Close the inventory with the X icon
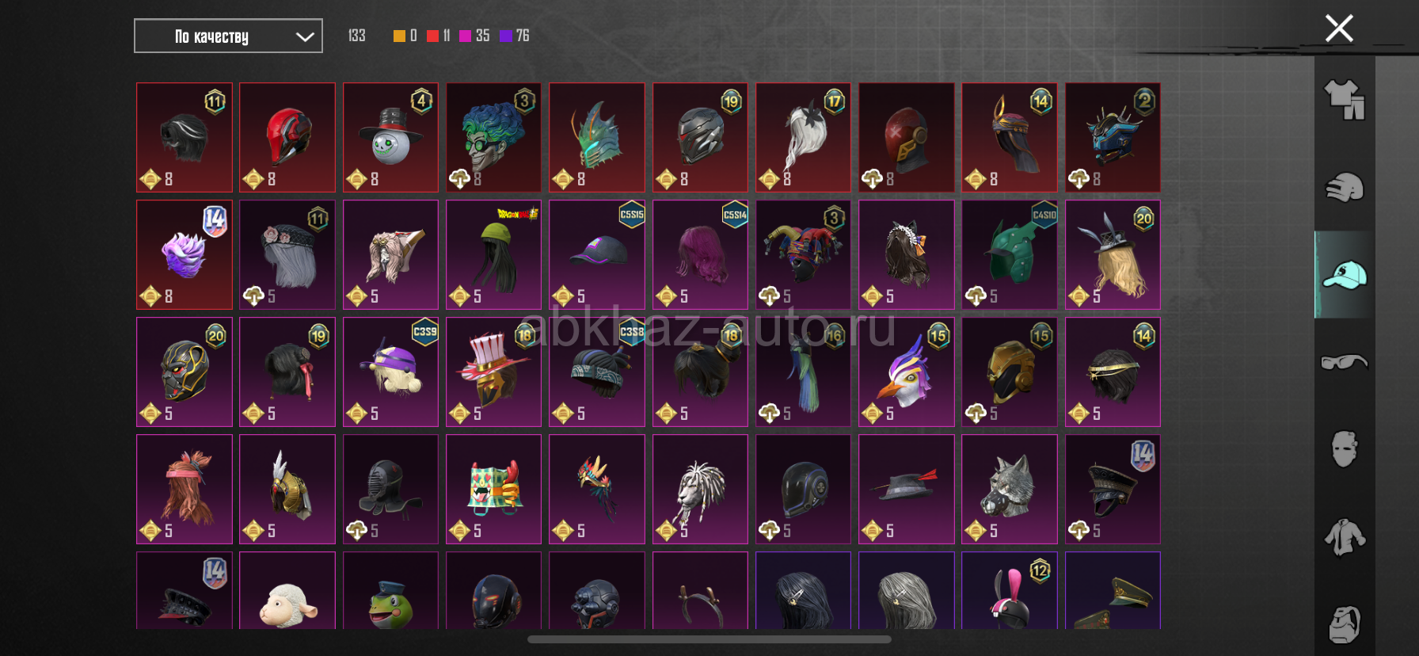Viewport: 1419px width, 656px height. (x=1339, y=29)
